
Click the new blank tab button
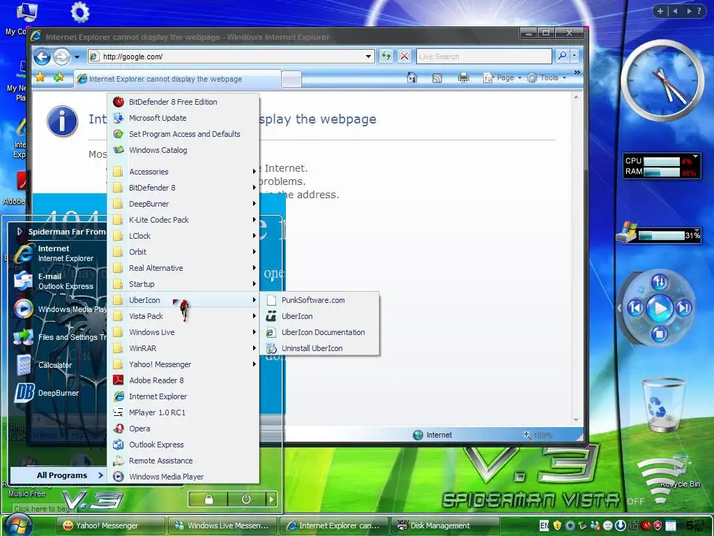[x=291, y=80]
